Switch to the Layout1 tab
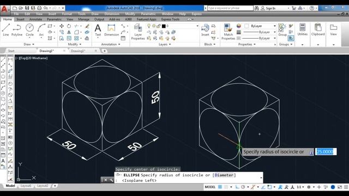 [x=26, y=186]
